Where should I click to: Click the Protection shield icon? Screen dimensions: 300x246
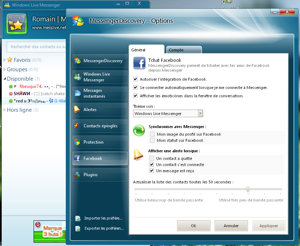click(77, 142)
